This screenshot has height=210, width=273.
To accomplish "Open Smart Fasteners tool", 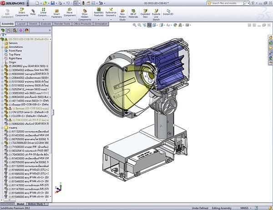I will pos(56,14).
